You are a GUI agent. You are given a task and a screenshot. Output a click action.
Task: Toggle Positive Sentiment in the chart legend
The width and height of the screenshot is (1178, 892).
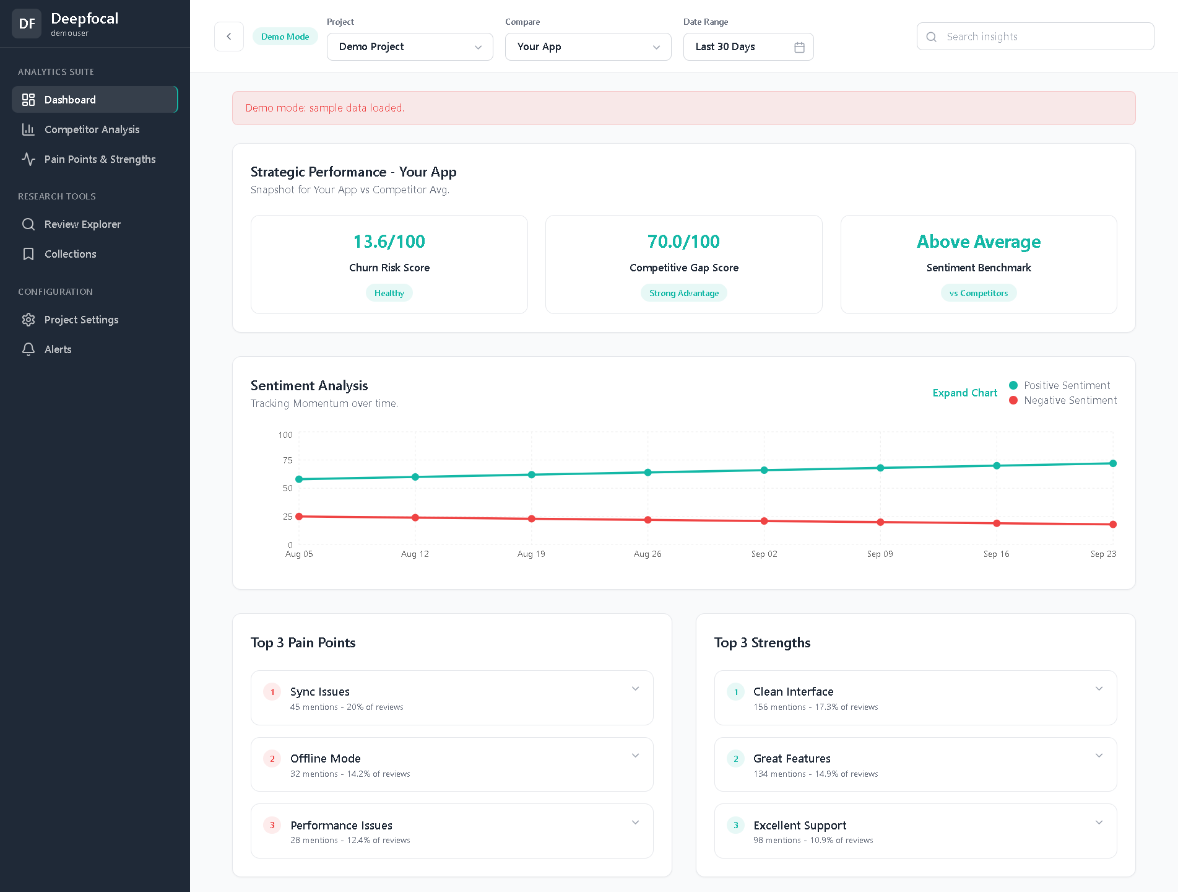pos(1059,385)
